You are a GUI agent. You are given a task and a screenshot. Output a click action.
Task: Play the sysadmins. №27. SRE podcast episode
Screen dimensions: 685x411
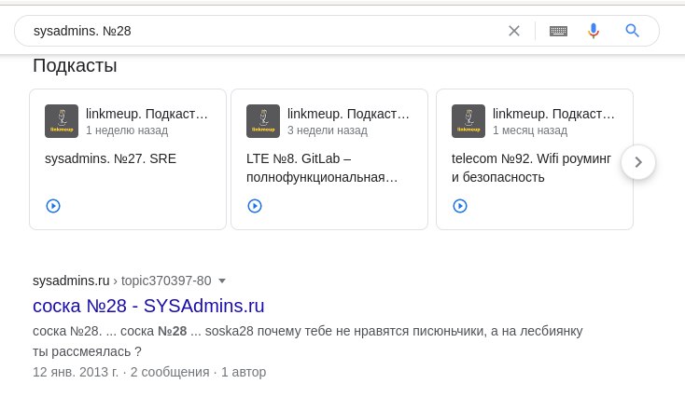tap(53, 206)
